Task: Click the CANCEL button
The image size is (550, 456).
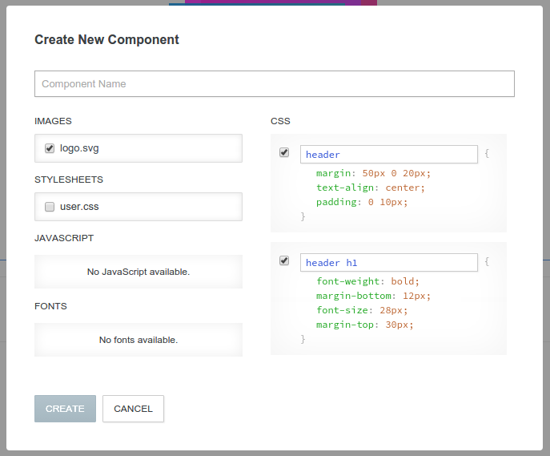Action: tap(133, 409)
